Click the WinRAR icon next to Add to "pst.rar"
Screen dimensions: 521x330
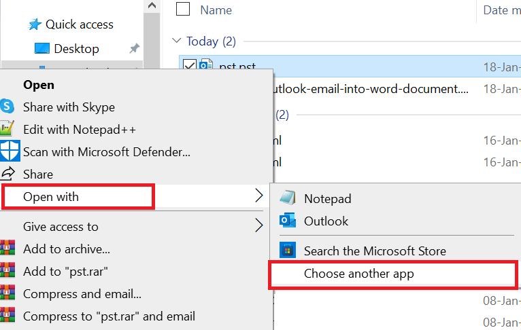point(7,270)
